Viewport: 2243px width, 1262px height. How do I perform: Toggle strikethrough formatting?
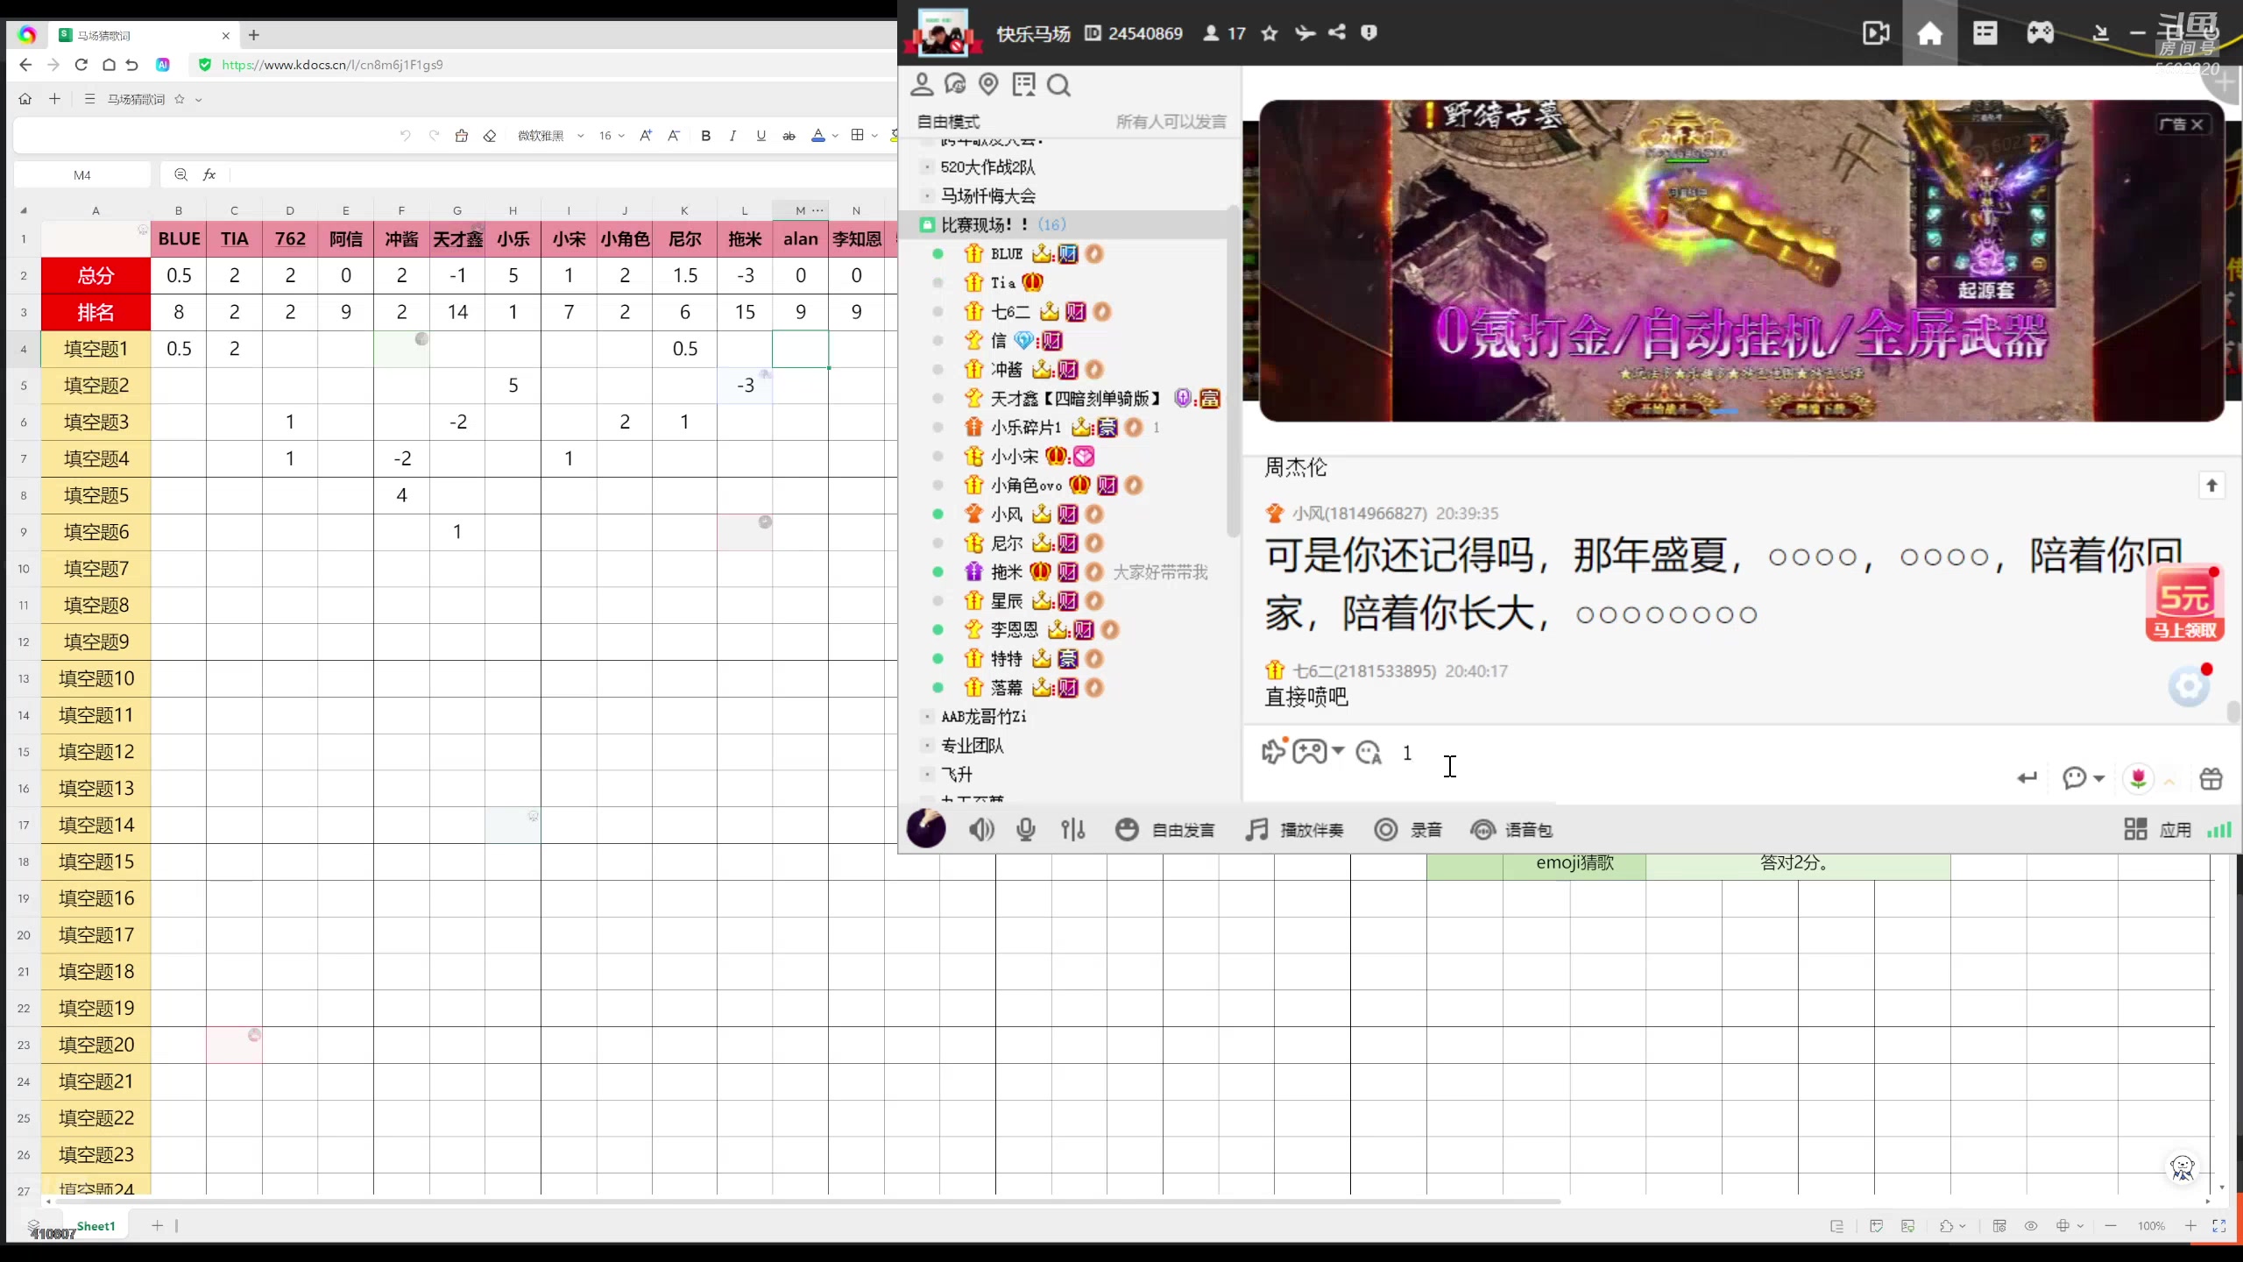(x=789, y=136)
